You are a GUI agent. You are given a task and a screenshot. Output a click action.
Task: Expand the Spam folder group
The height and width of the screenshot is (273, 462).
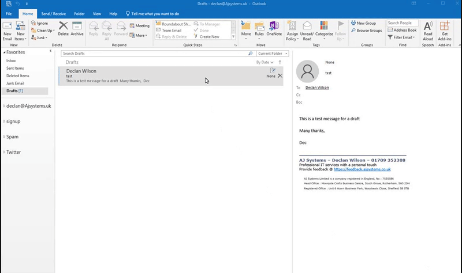click(x=4, y=136)
